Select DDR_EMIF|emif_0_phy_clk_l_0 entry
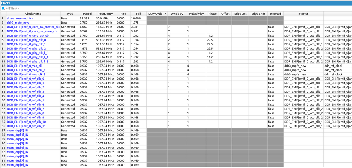 tap(27, 53)
